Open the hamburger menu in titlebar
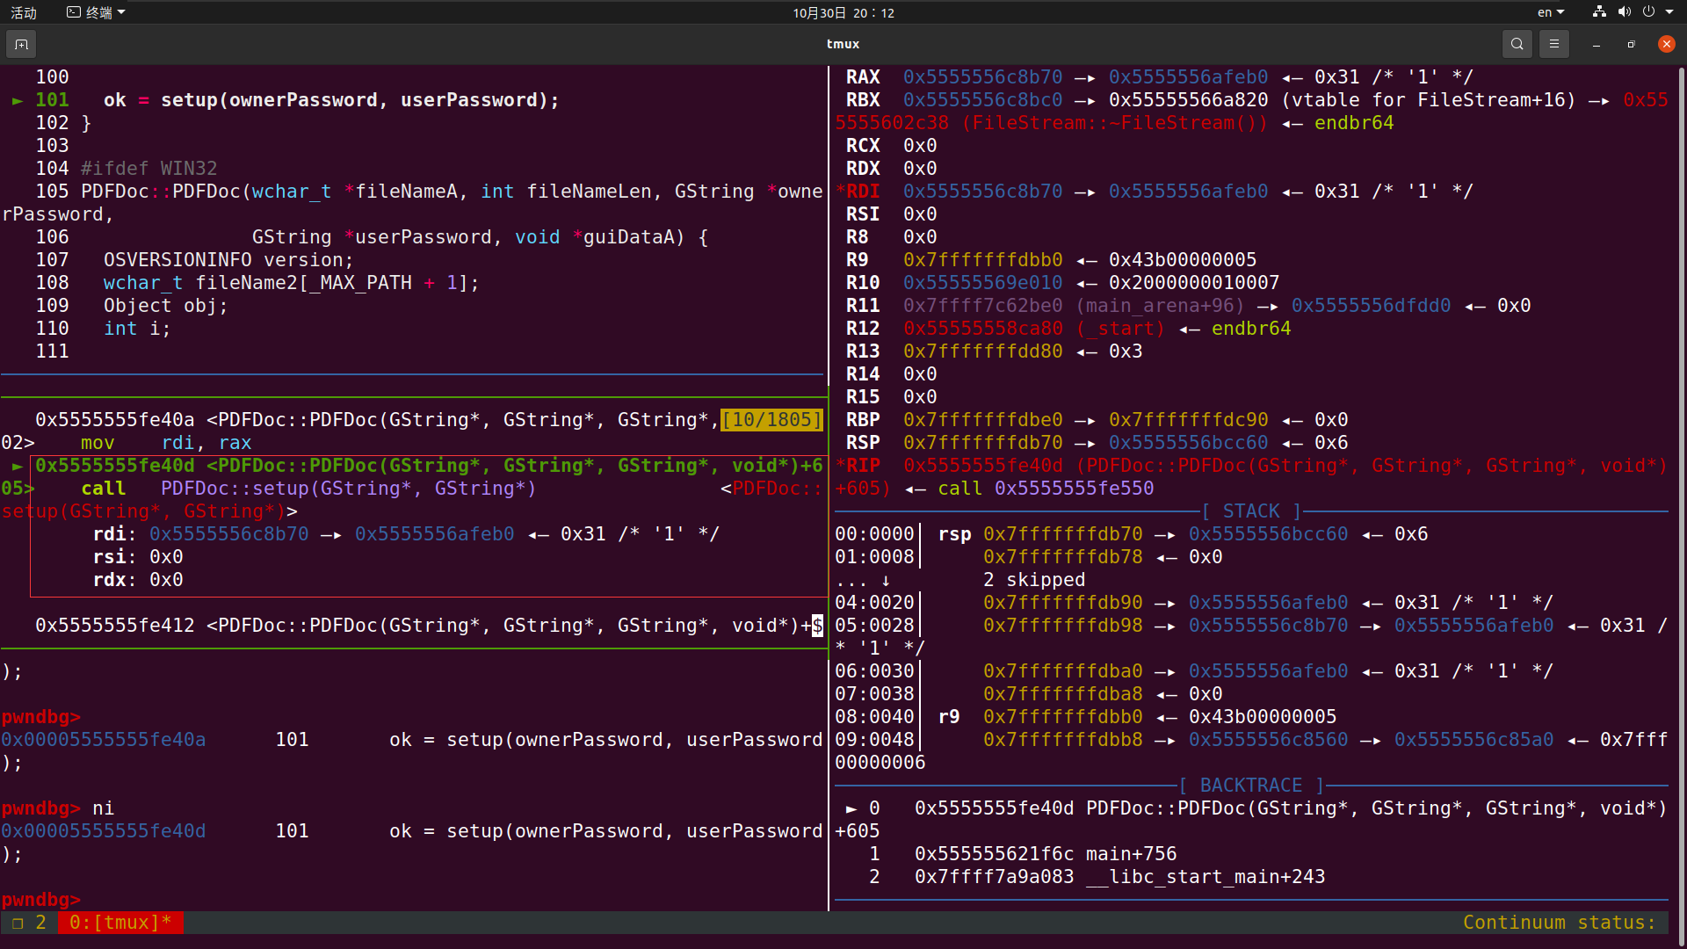Image resolution: width=1687 pixels, height=949 pixels. pos(1554,44)
